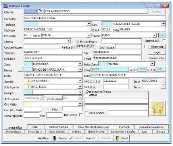
Task: Expand the Zona LOMBARDIA dropdown
Action: click(80, 64)
